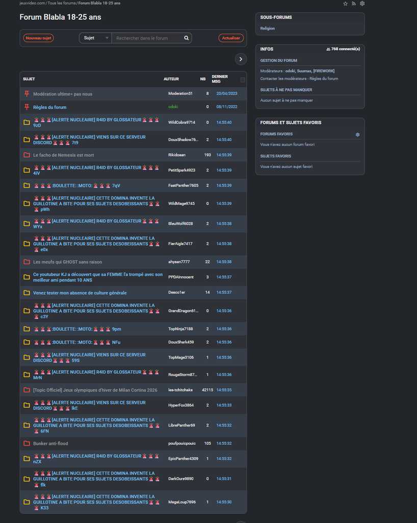
Task: Click folder icon of BOULETTE MOTO 7qV topic
Action: point(27,185)
